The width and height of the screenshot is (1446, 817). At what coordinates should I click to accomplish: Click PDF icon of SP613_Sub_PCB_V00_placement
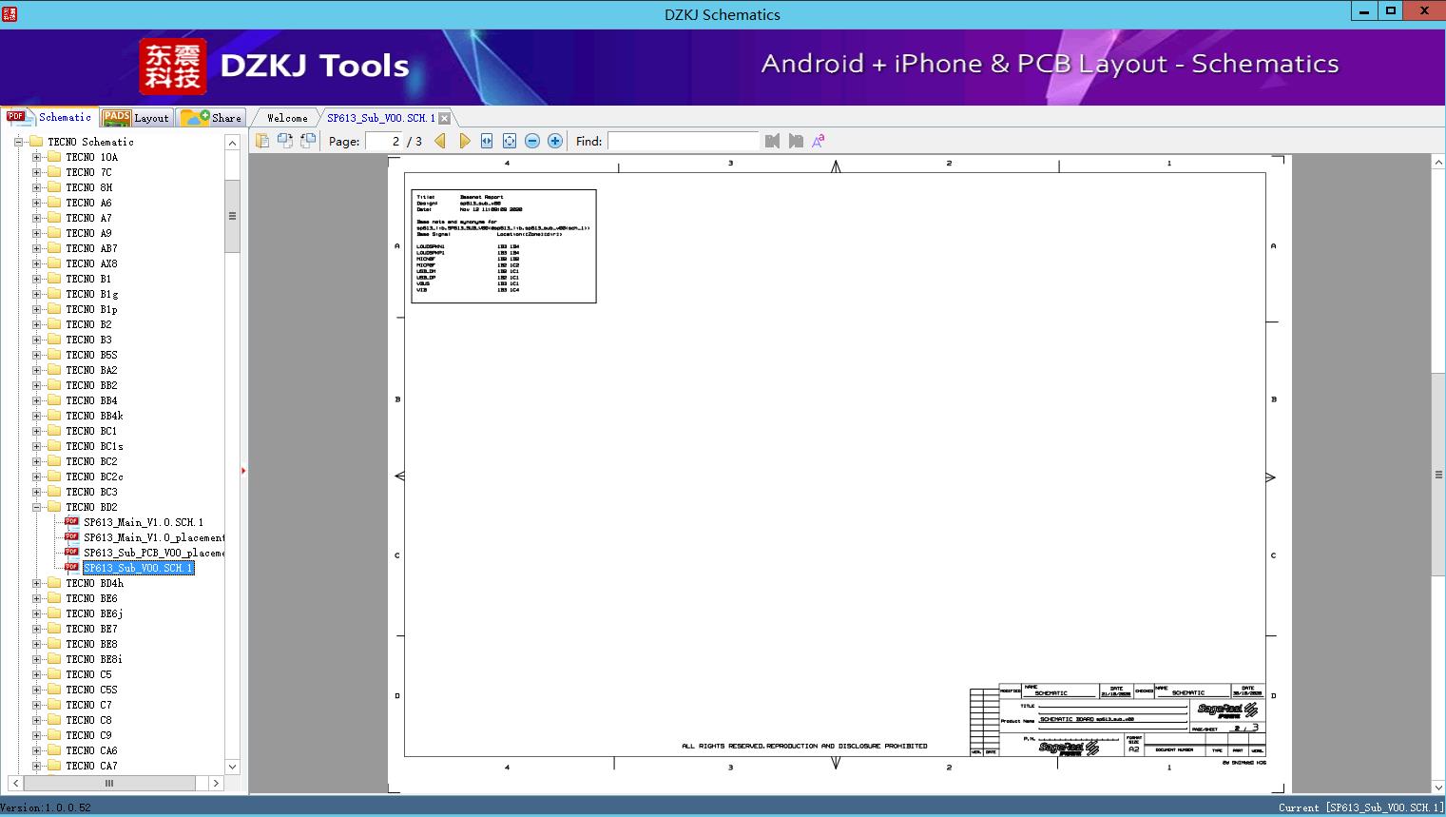point(71,552)
